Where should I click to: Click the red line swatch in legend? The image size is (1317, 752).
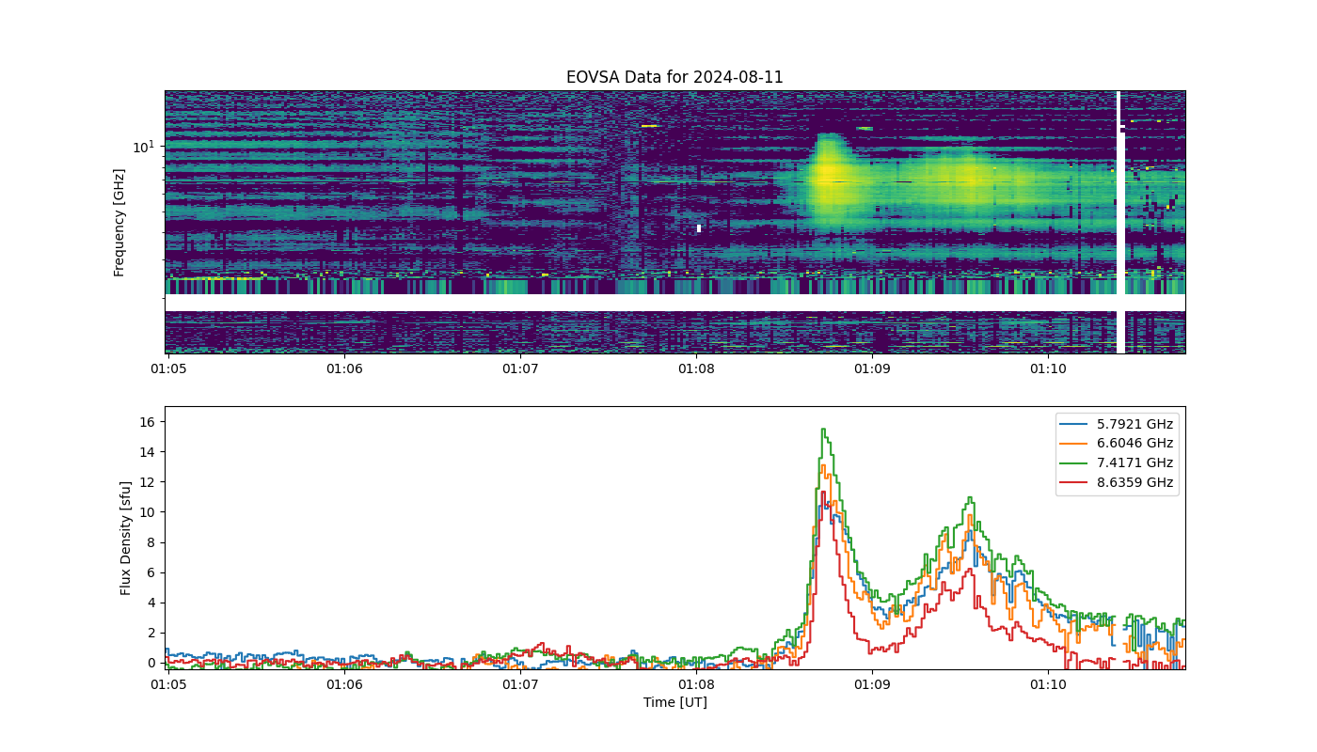(x=1076, y=483)
